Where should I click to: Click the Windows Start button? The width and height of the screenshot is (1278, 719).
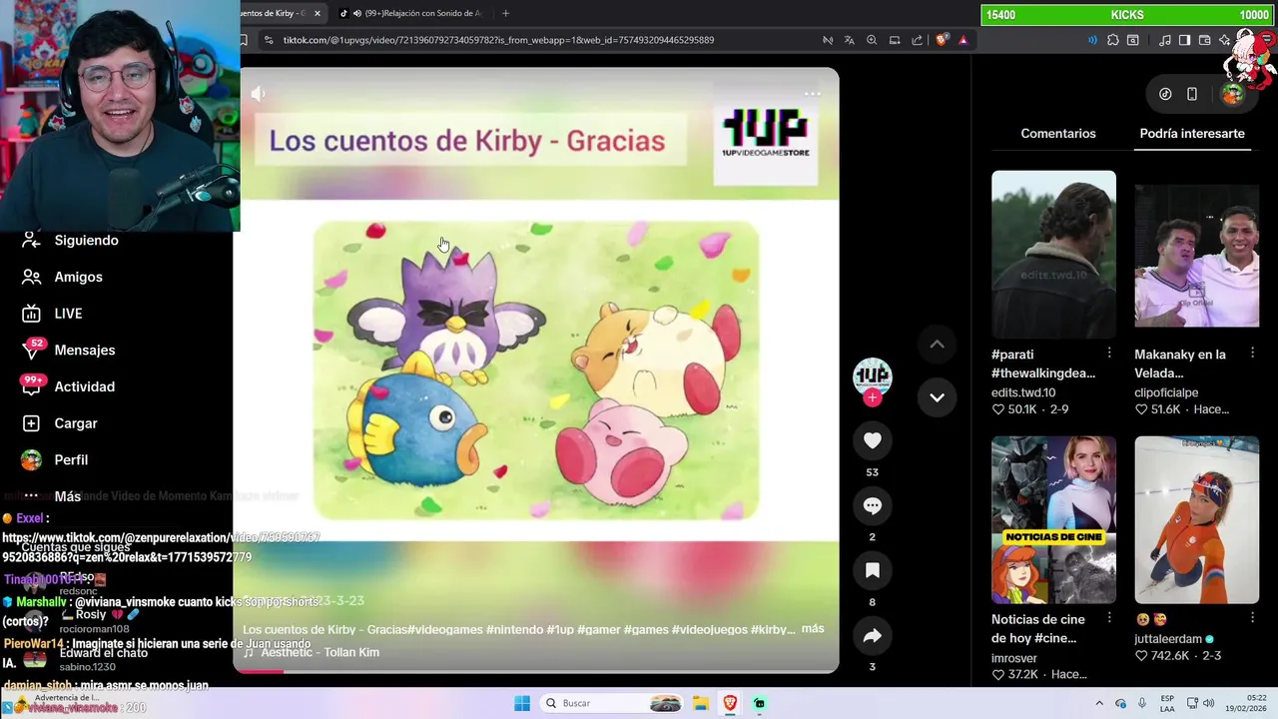click(522, 703)
